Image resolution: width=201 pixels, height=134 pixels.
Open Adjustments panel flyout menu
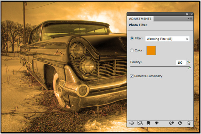point(190,19)
